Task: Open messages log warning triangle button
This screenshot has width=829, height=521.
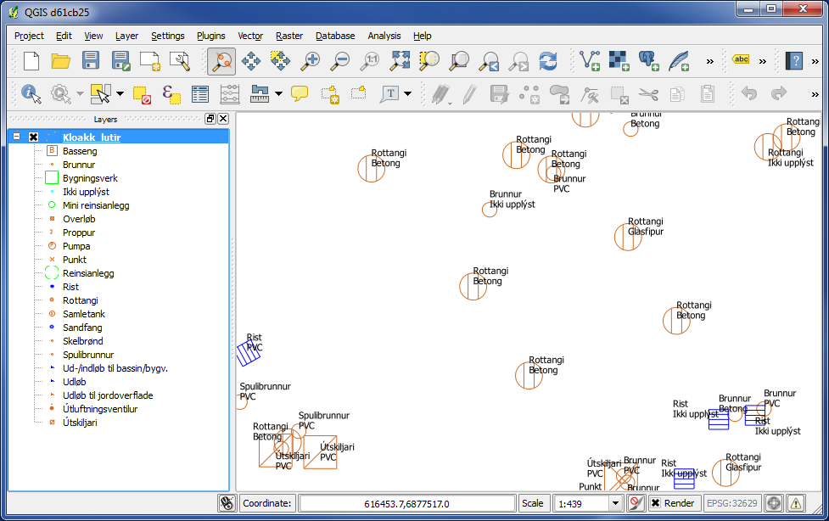Action: (796, 503)
